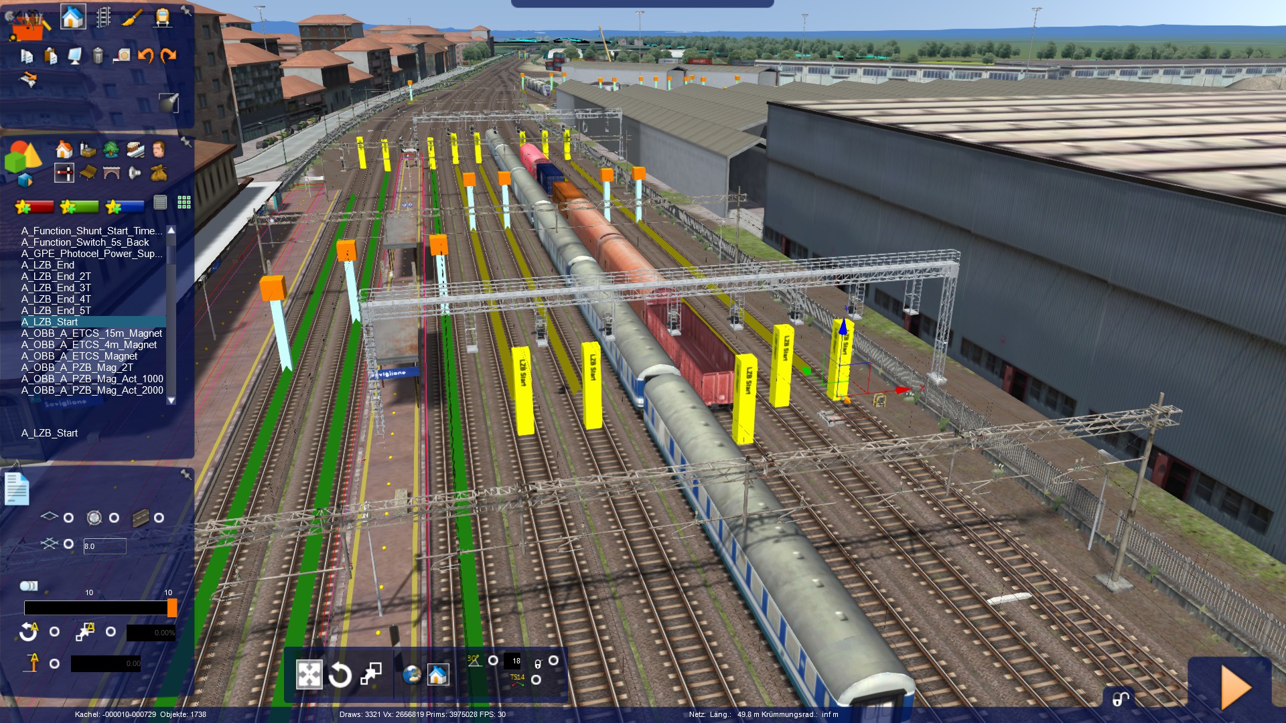Enable the TS14 track option toggle
Image resolution: width=1286 pixels, height=723 pixels.
[x=536, y=679]
